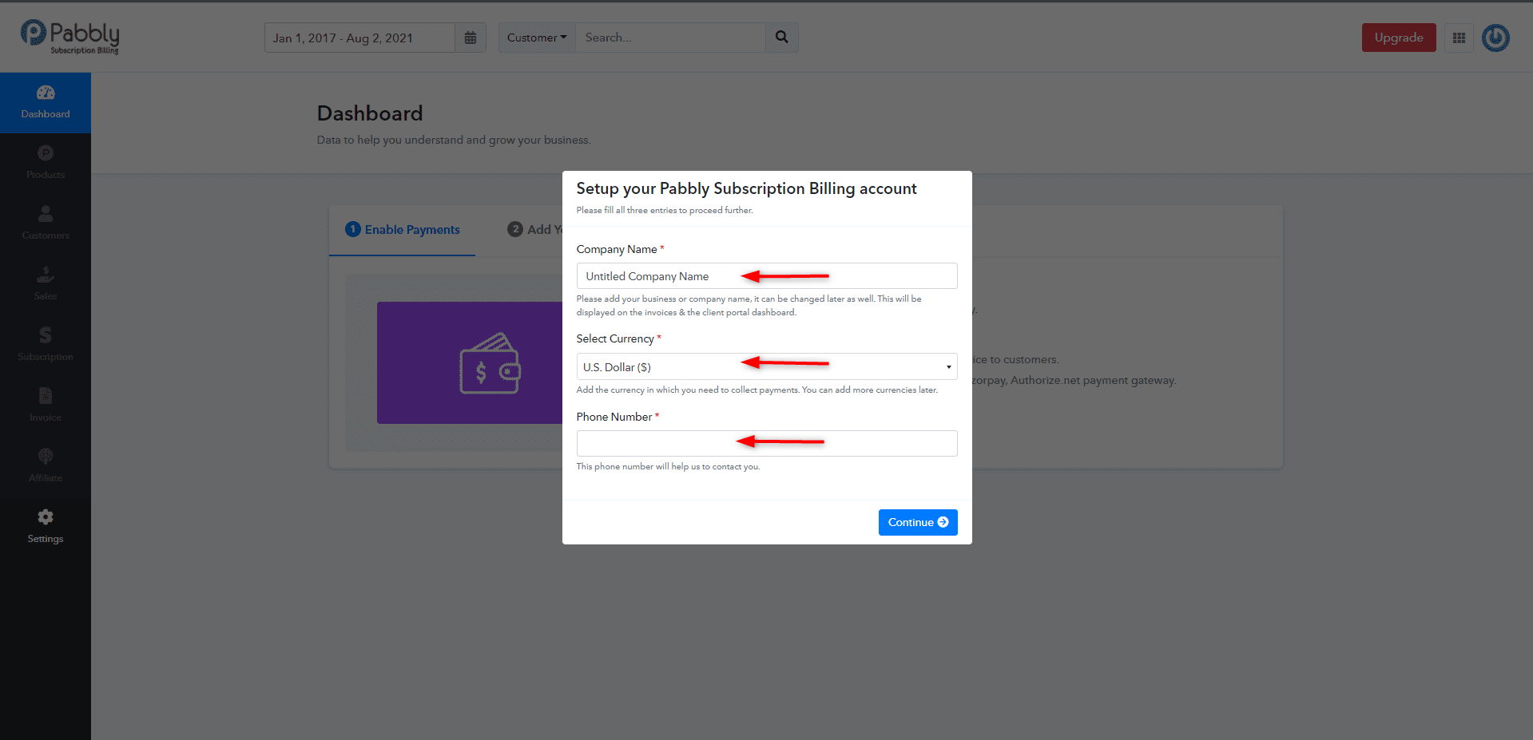Viewport: 1533px width, 740px height.
Task: Expand the Select Currency dropdown
Action: (x=767, y=366)
